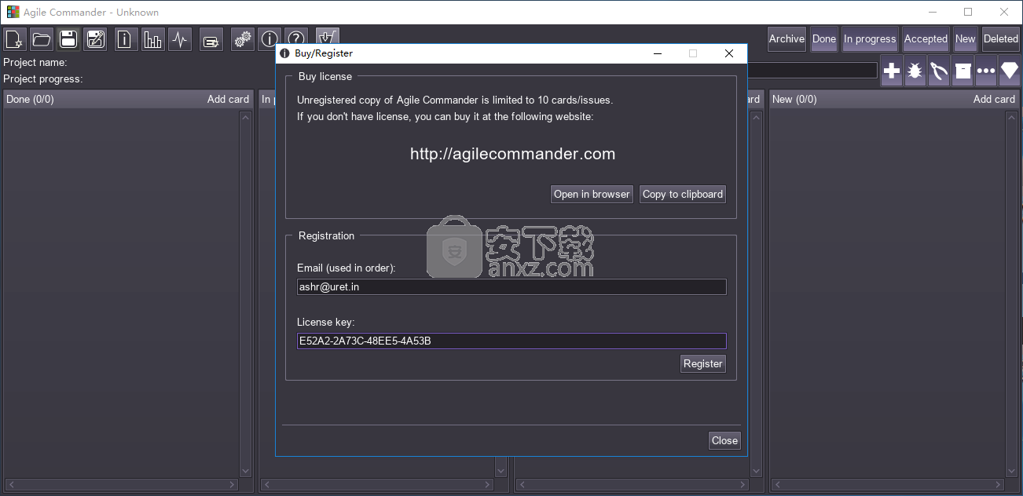Viewport: 1023px width, 496px height.
Task: Click Done column horizontal scroll left arrow
Action: (x=11, y=485)
